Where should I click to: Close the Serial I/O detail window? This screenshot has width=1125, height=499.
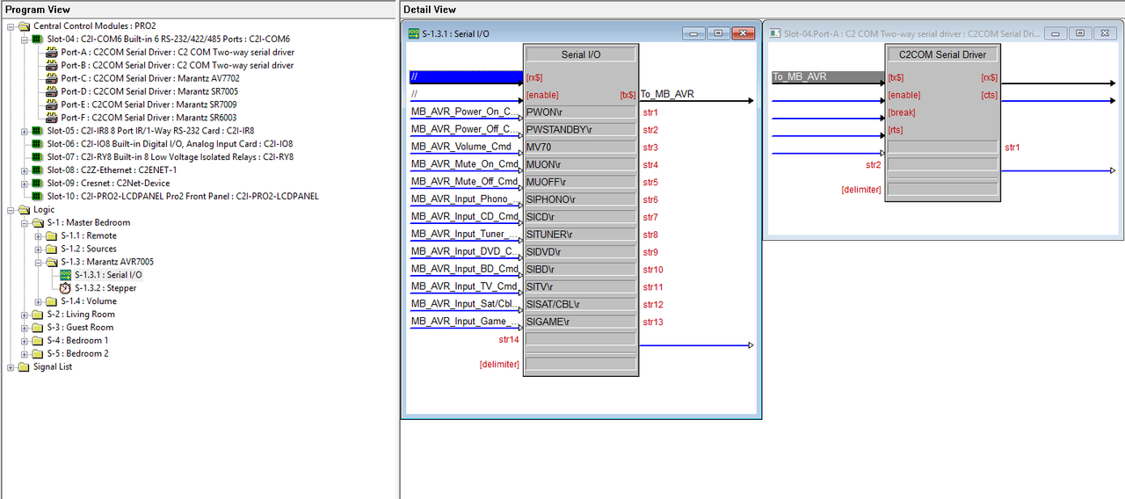[x=743, y=33]
